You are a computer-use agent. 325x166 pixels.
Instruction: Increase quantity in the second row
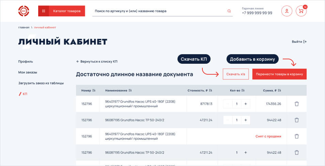pyautogui.click(x=245, y=120)
